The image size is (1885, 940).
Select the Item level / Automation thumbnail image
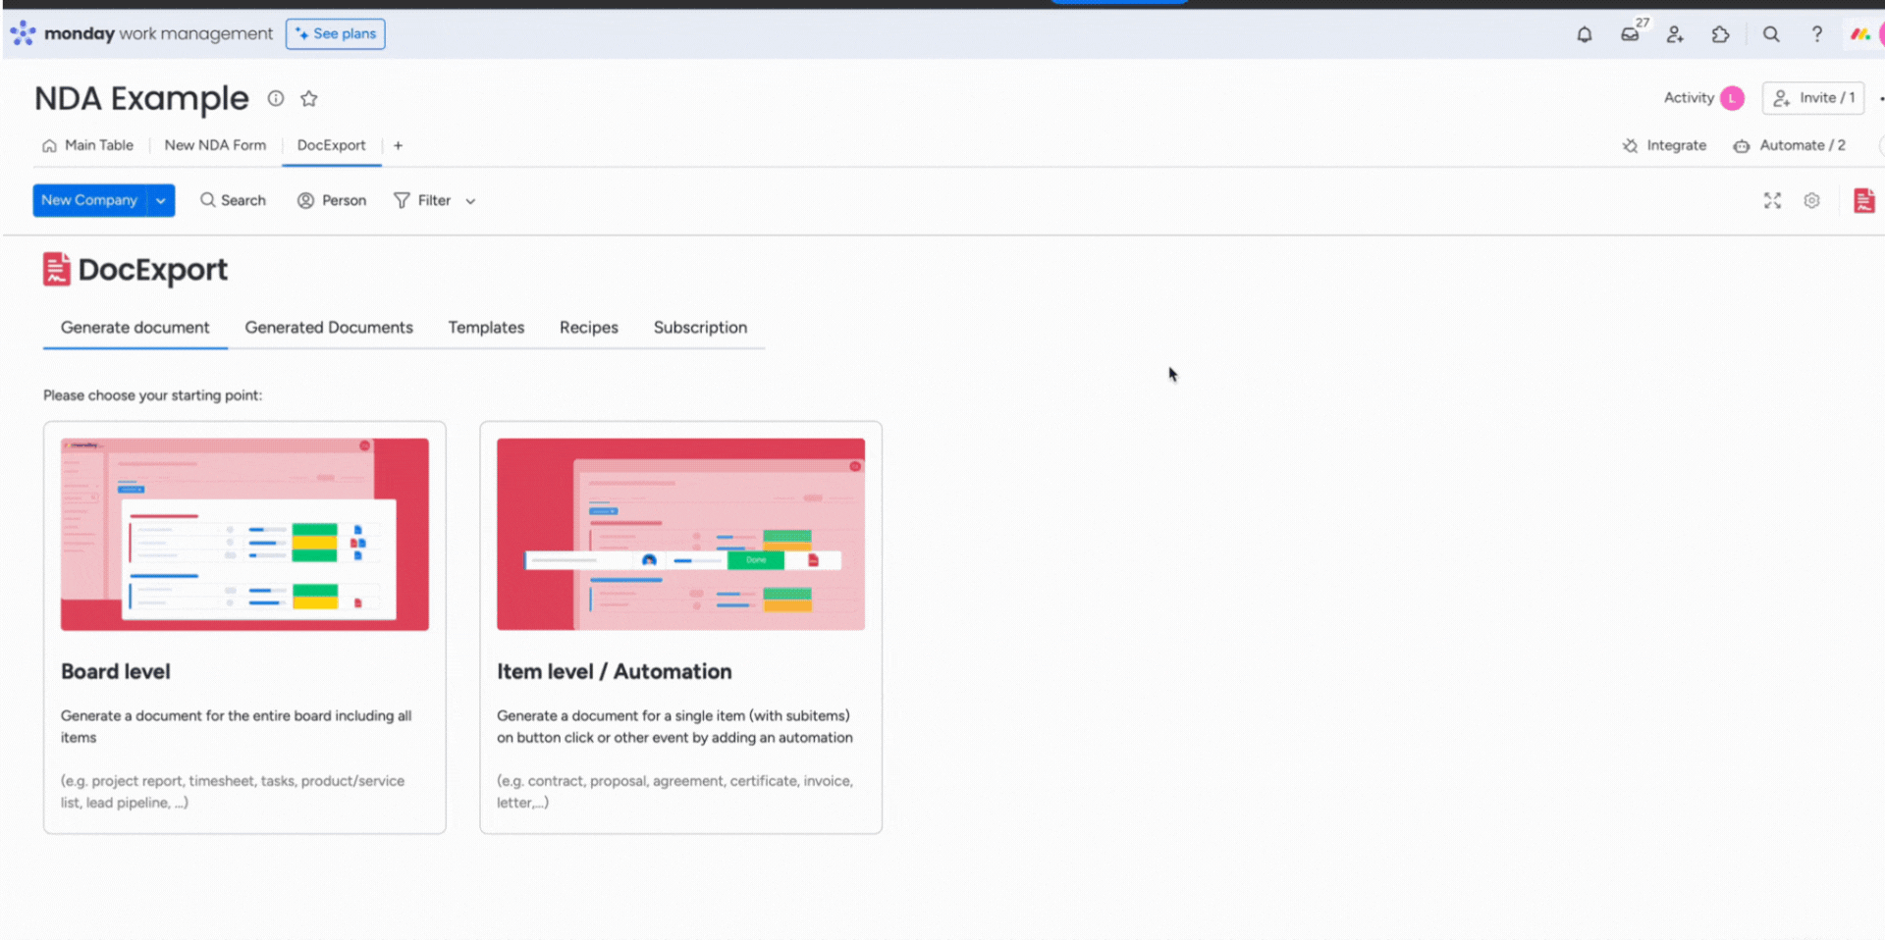680,535
